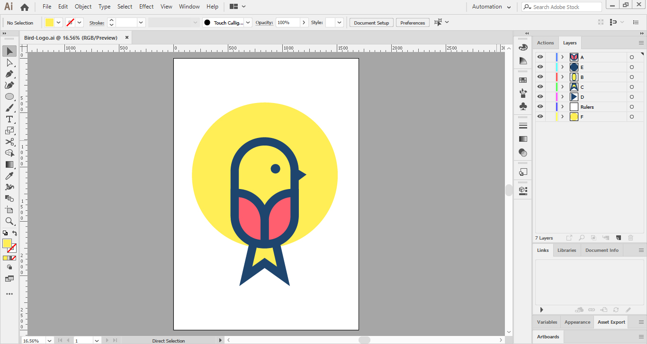
Task: Switch to the Actions tab
Action: (545, 43)
